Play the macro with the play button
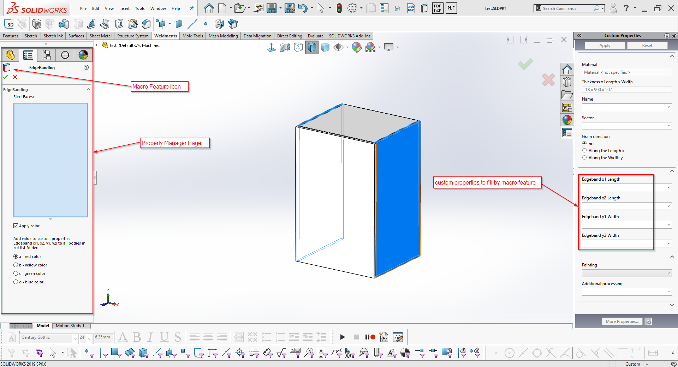 coord(343,337)
